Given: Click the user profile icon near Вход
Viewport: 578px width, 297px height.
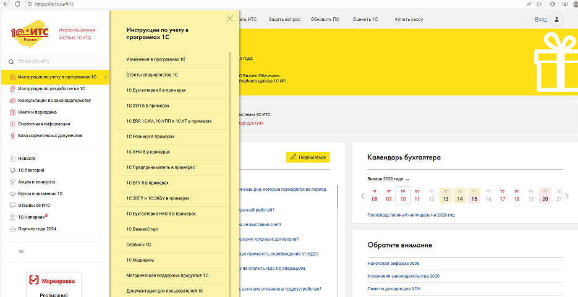Looking at the screenshot, I should [558, 20].
